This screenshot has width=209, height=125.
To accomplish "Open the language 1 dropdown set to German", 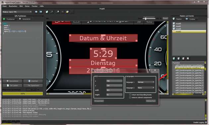I will [x=146, y=82].
